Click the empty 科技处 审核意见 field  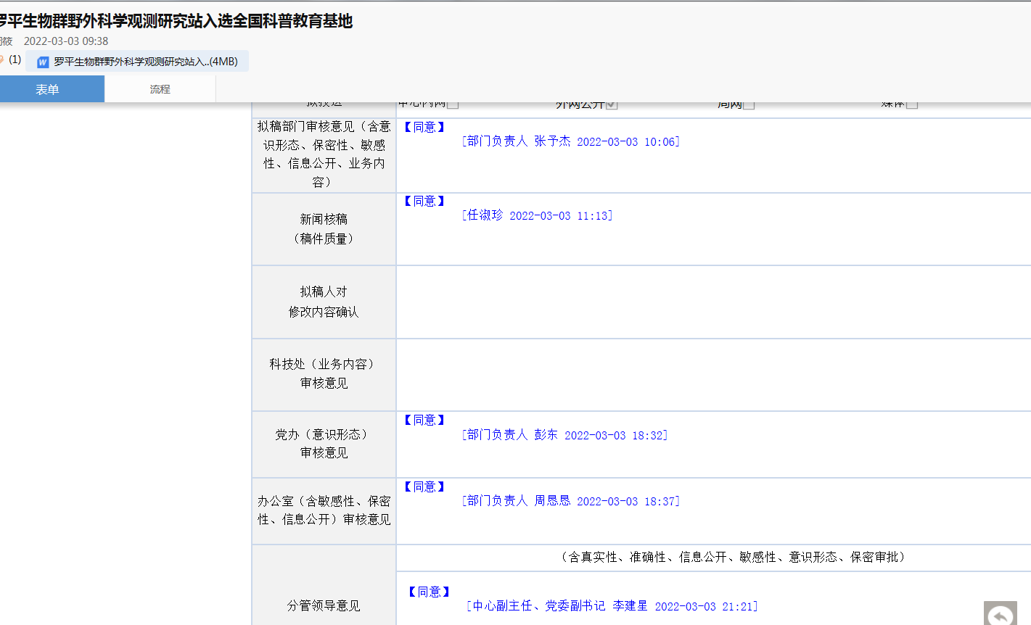pos(712,374)
